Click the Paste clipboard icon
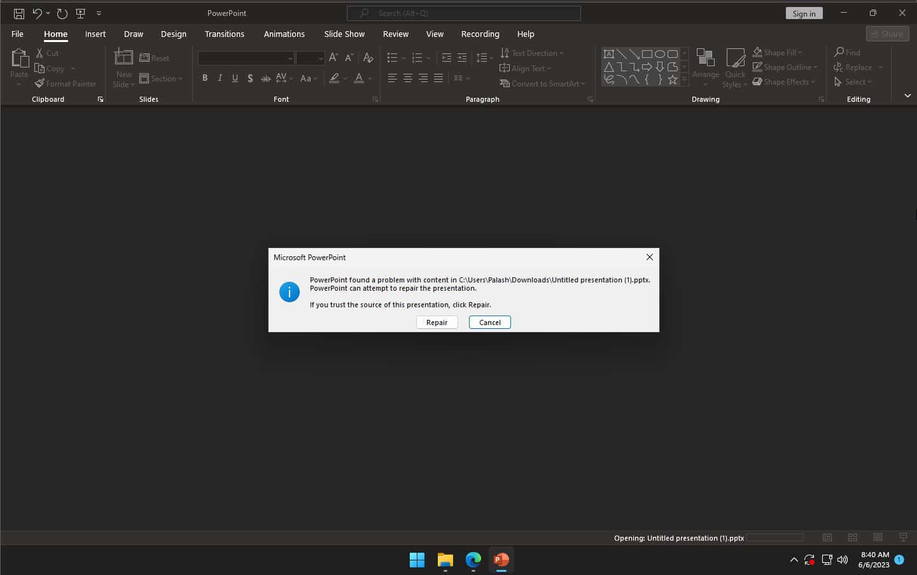The width and height of the screenshot is (917, 575). (19, 59)
